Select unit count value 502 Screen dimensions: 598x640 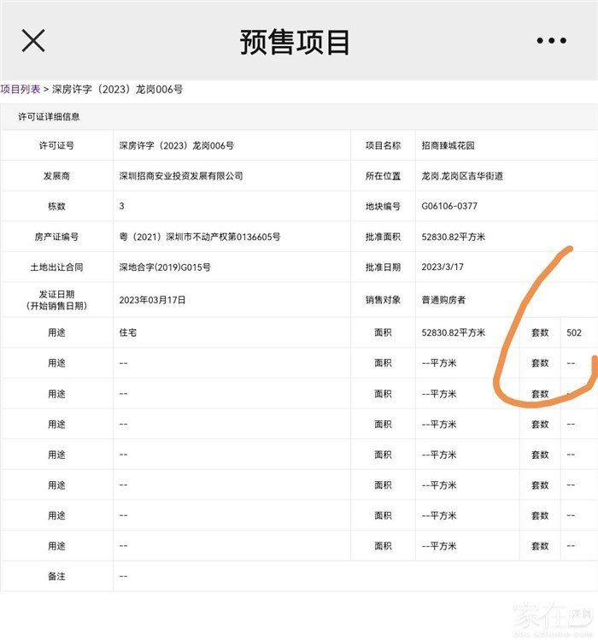pos(574,332)
